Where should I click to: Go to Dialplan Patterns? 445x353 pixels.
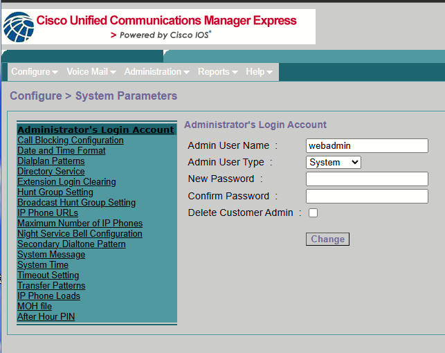(51, 161)
